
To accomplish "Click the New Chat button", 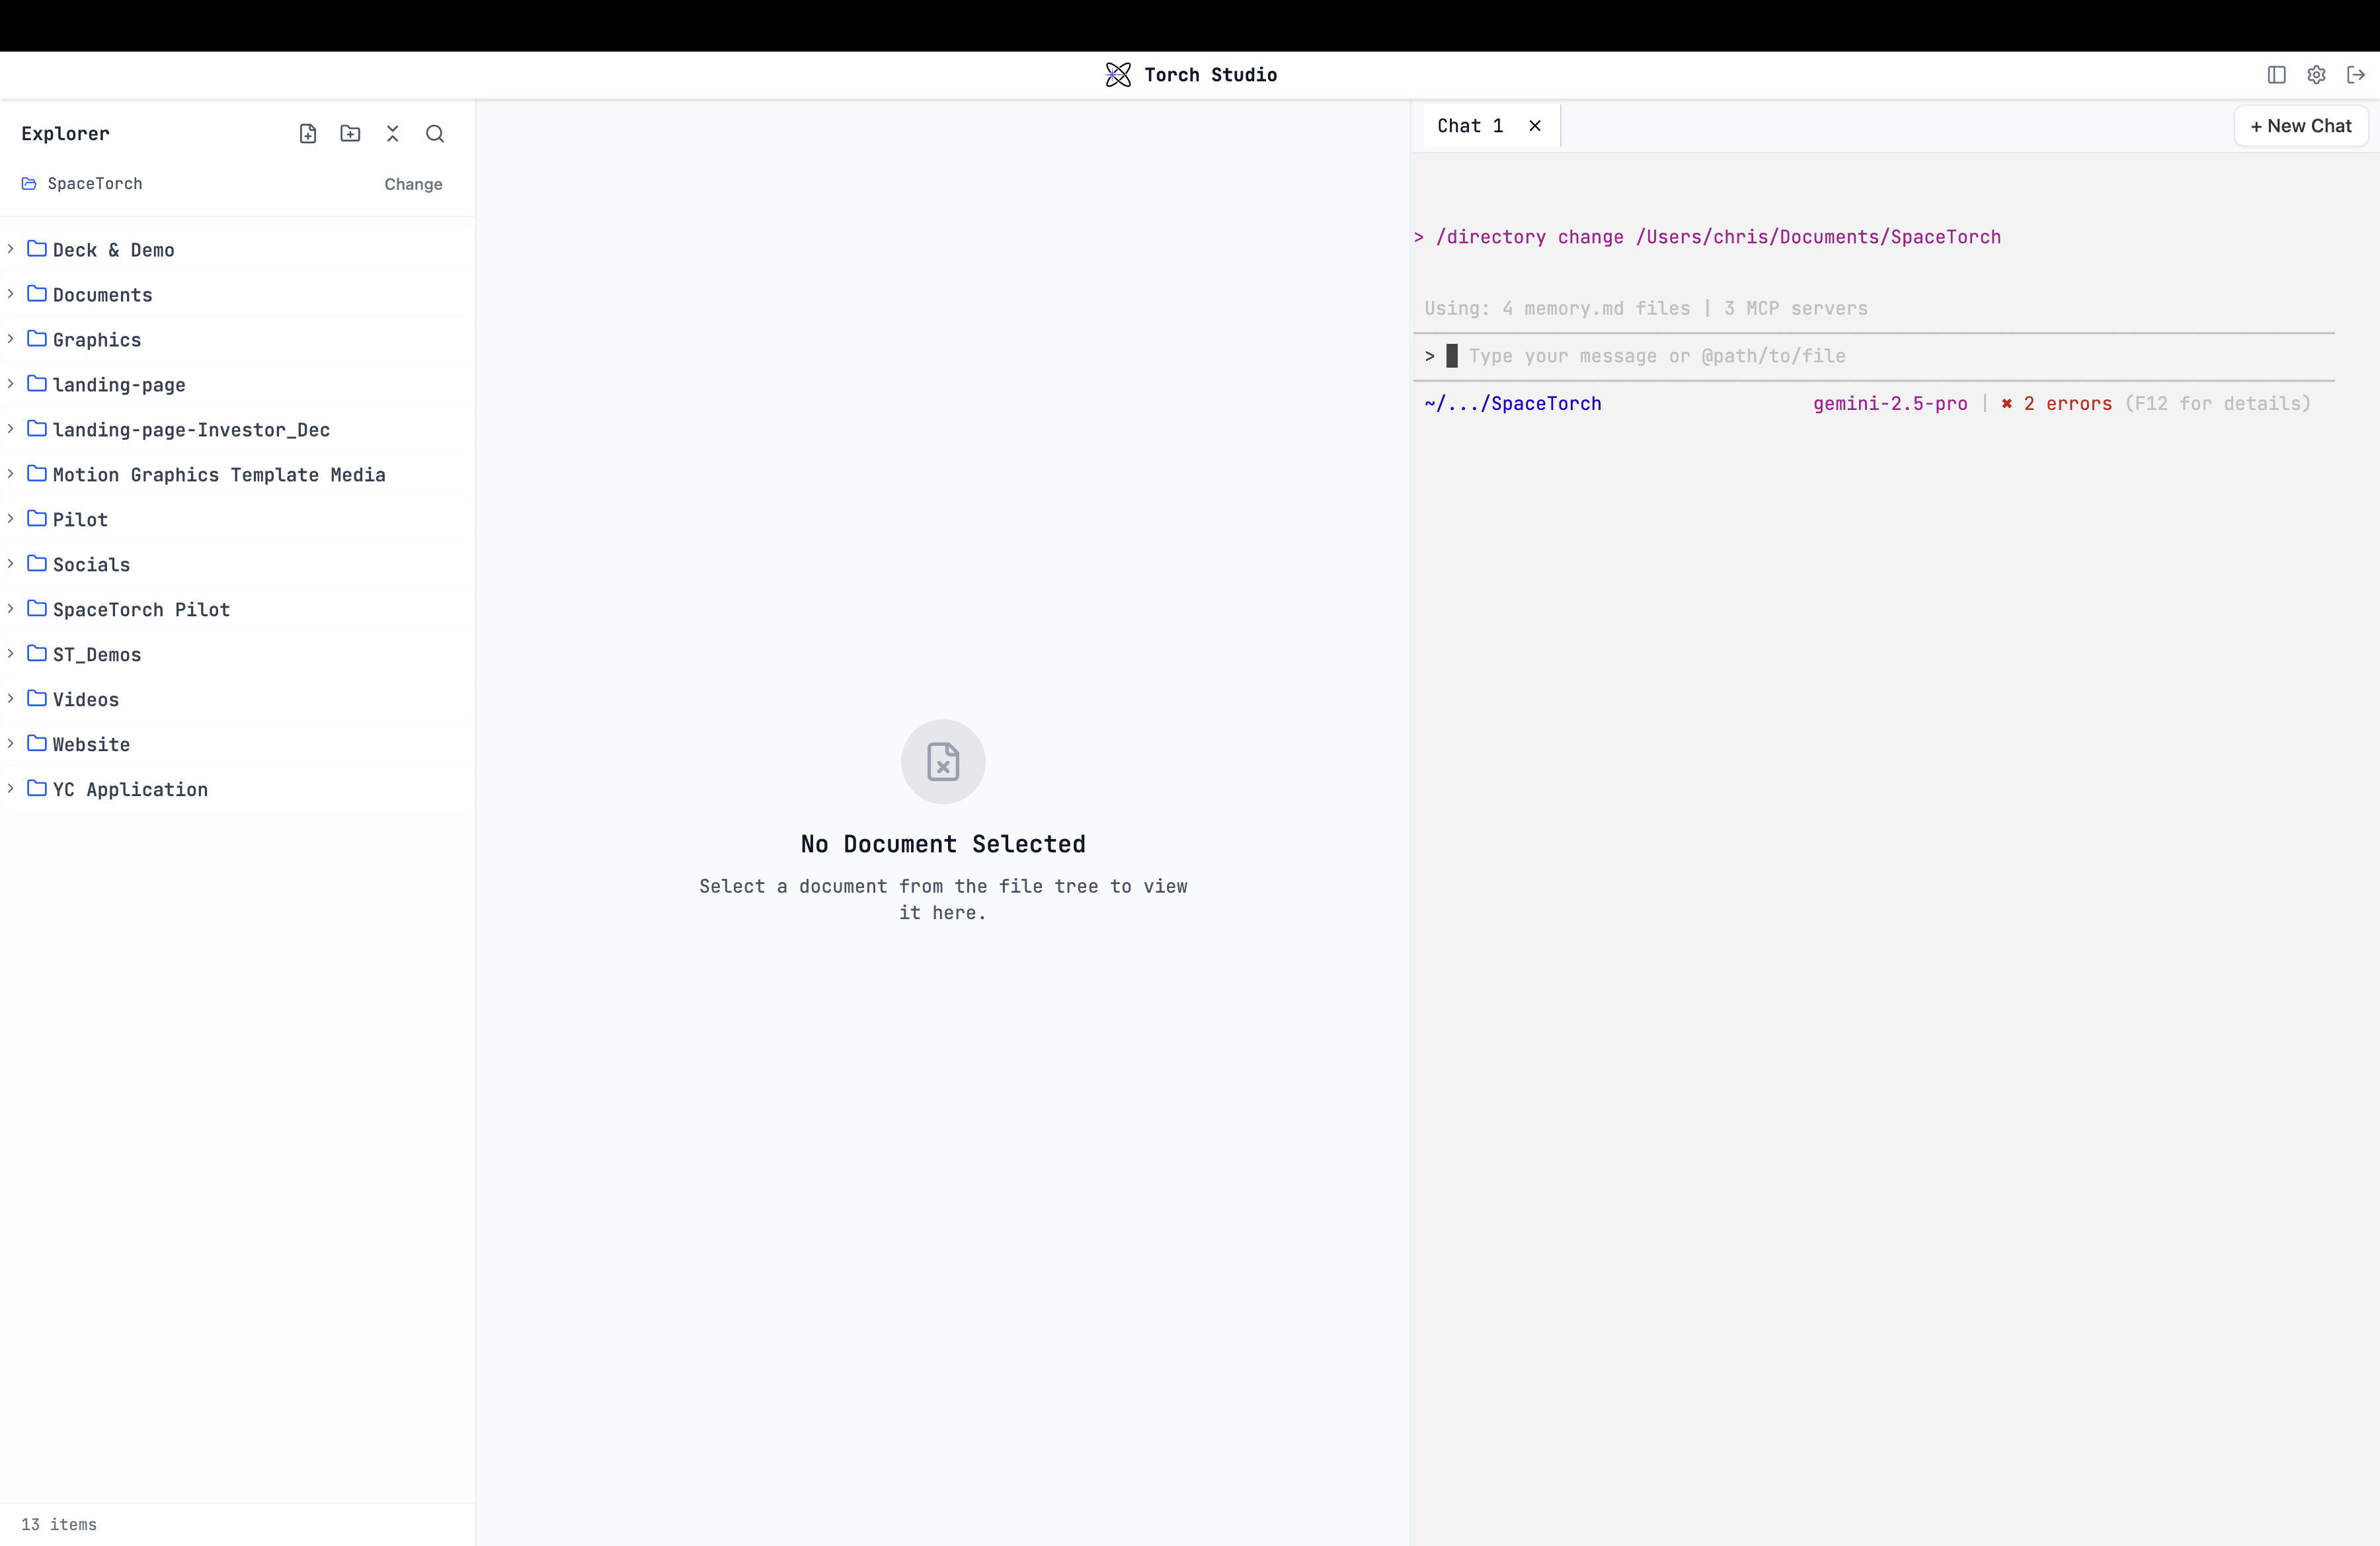I will coord(2300,126).
